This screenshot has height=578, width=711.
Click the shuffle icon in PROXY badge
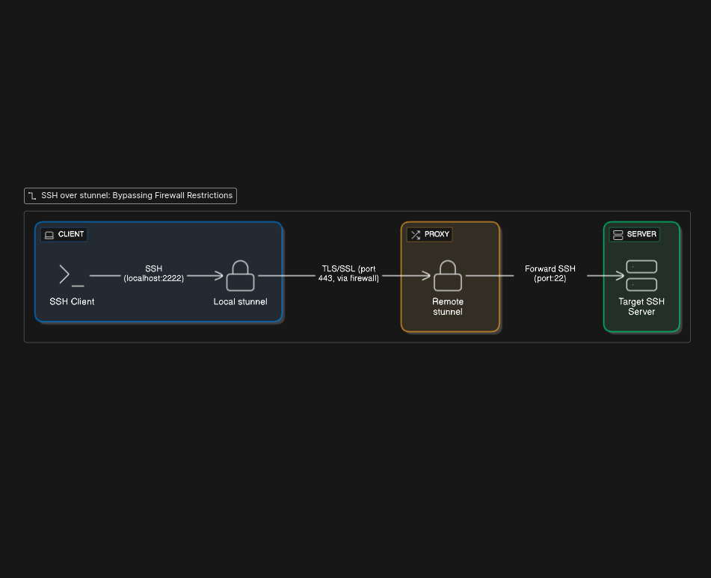[416, 235]
